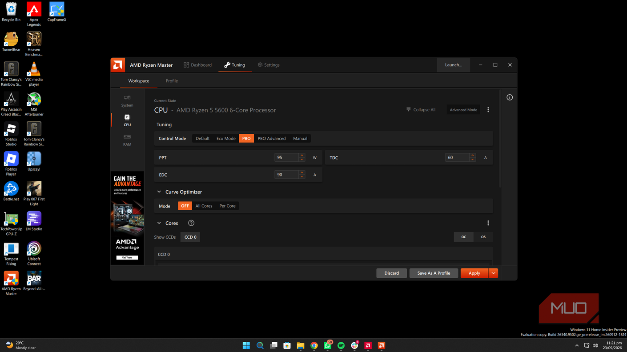Open the Dashboard tab
The height and width of the screenshot is (352, 627).
click(x=198, y=65)
